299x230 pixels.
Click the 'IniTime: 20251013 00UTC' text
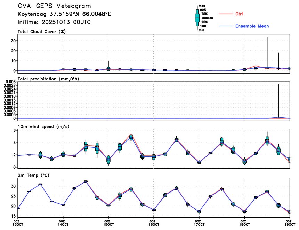coord(54,22)
